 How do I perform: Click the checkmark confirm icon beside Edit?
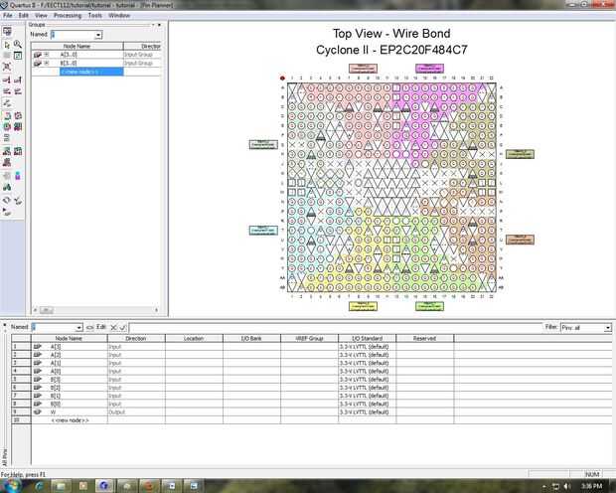[123, 327]
